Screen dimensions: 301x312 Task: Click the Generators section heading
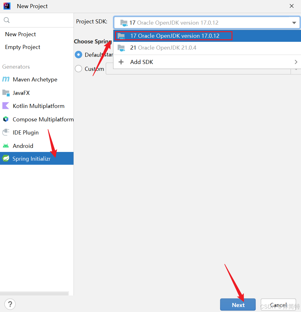pyautogui.click(x=16, y=67)
